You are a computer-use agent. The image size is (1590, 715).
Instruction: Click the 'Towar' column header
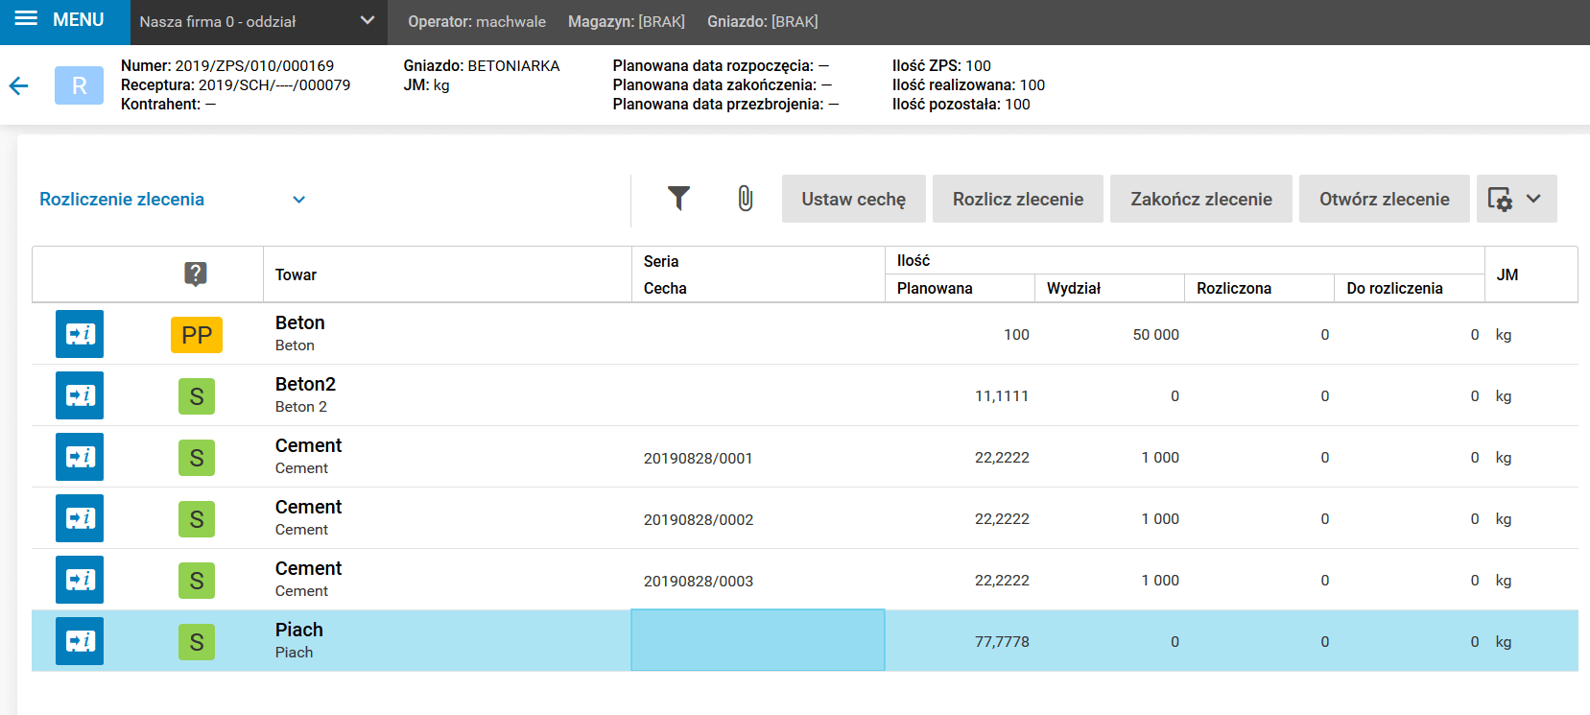pos(296,274)
